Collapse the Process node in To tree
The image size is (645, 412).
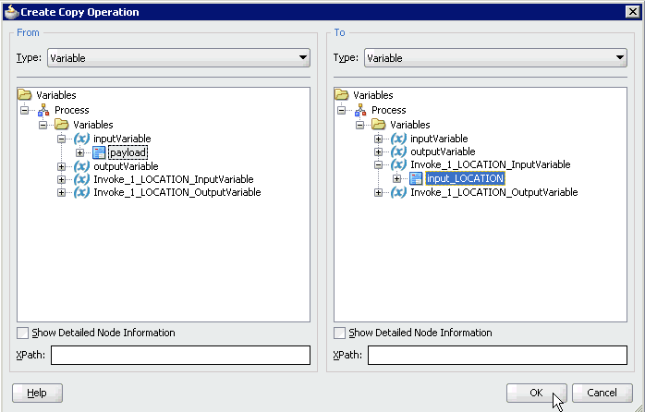pos(341,110)
